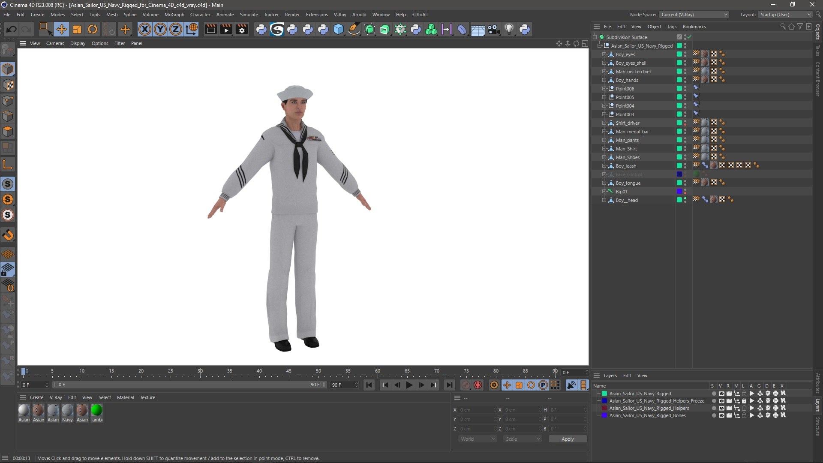
Task: Click the Undo arrow icon
Action: pyautogui.click(x=12, y=29)
